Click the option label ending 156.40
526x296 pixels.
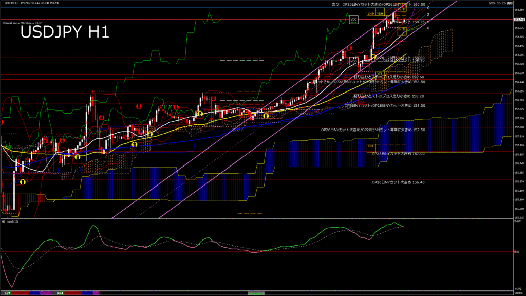click(398, 182)
